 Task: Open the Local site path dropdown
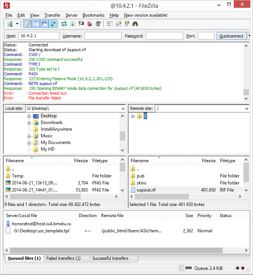point(123,109)
